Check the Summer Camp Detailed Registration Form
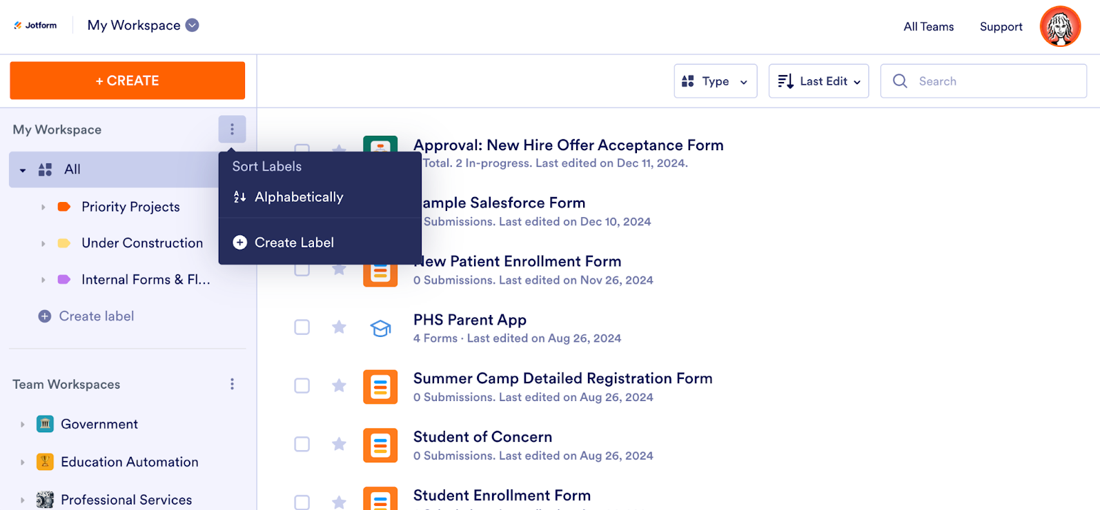Viewport: 1100px width, 510px height. click(302, 385)
